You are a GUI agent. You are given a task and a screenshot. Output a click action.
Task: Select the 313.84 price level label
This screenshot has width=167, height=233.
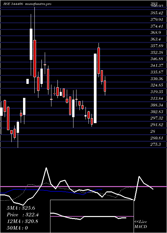(x=157, y=99)
